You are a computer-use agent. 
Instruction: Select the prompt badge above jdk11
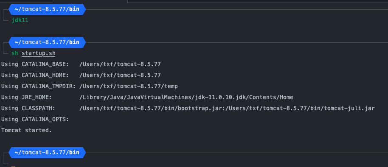47,9
